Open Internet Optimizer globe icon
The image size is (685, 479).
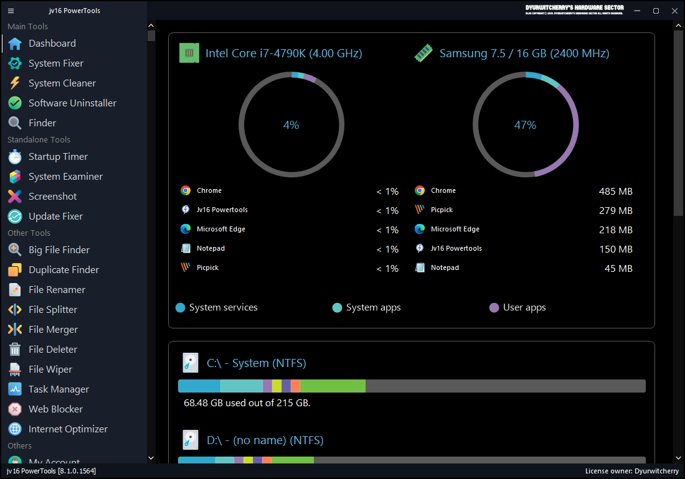click(15, 429)
